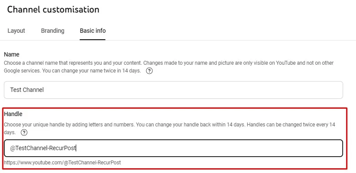Click the Name description about choosing a channel name
This screenshot has width=356, height=173.
tap(169, 67)
